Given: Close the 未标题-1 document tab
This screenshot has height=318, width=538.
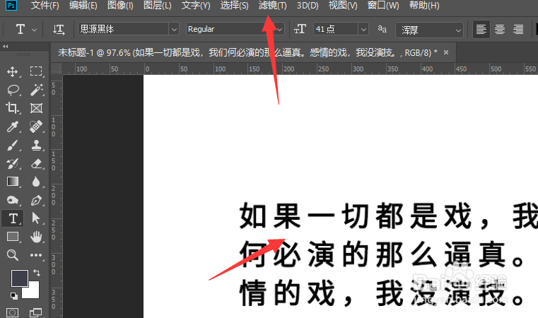Looking at the screenshot, I should coord(446,52).
